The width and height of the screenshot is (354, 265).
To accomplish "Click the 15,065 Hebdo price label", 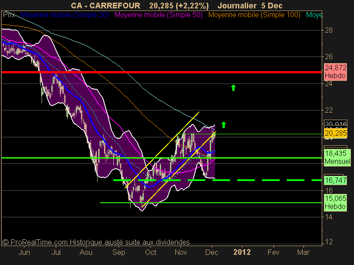I will pyautogui.click(x=335, y=202).
